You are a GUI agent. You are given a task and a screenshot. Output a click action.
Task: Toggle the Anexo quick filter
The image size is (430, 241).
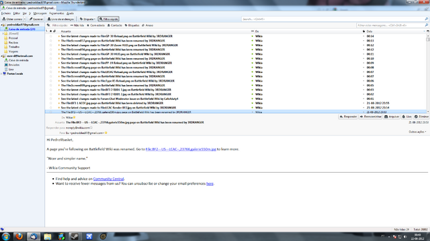coord(148,25)
